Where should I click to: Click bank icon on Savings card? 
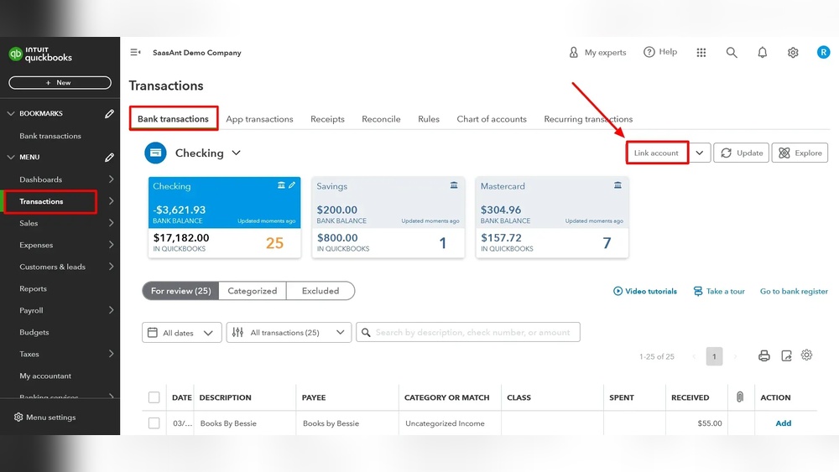[x=454, y=185]
